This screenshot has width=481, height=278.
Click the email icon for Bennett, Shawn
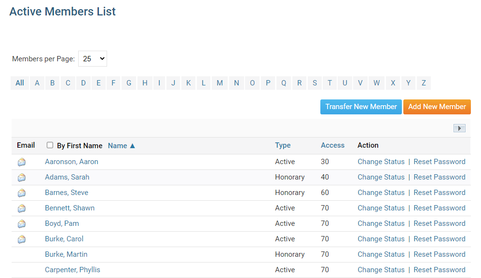tap(22, 208)
